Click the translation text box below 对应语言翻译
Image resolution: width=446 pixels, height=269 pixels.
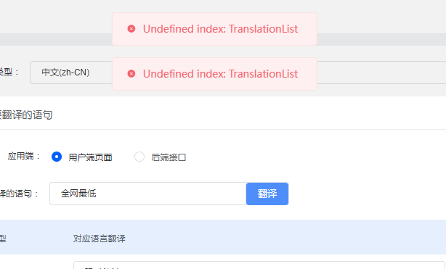[x=259, y=265]
